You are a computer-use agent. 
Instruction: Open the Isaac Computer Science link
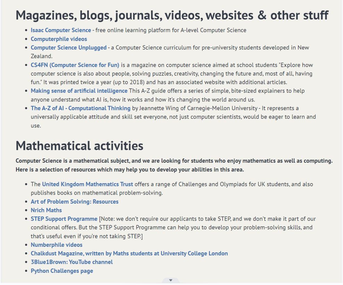(61, 30)
